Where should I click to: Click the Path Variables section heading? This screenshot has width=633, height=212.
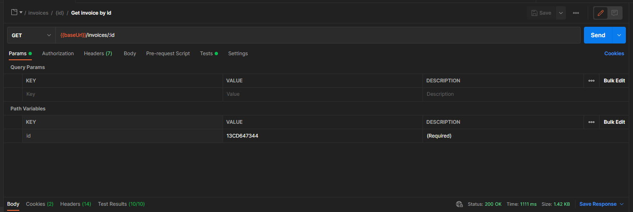(x=28, y=109)
